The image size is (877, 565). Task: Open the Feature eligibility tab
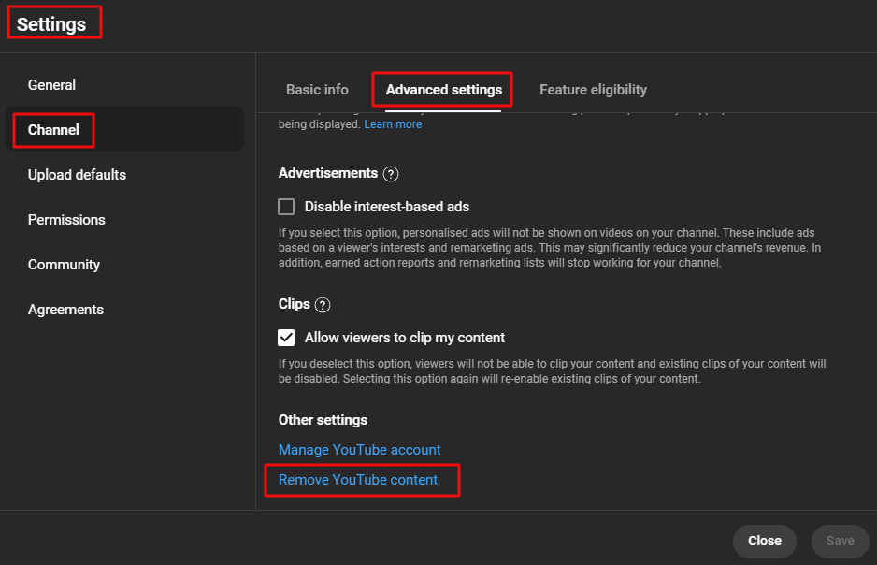pos(593,90)
